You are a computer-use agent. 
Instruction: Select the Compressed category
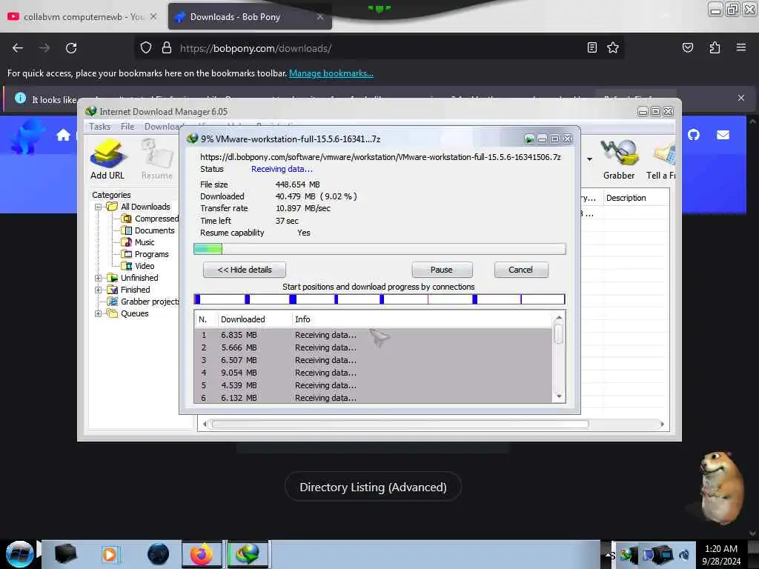click(x=151, y=219)
